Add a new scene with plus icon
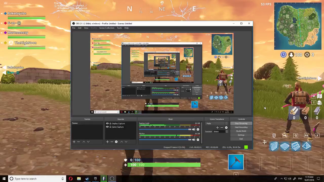 pos(74,142)
